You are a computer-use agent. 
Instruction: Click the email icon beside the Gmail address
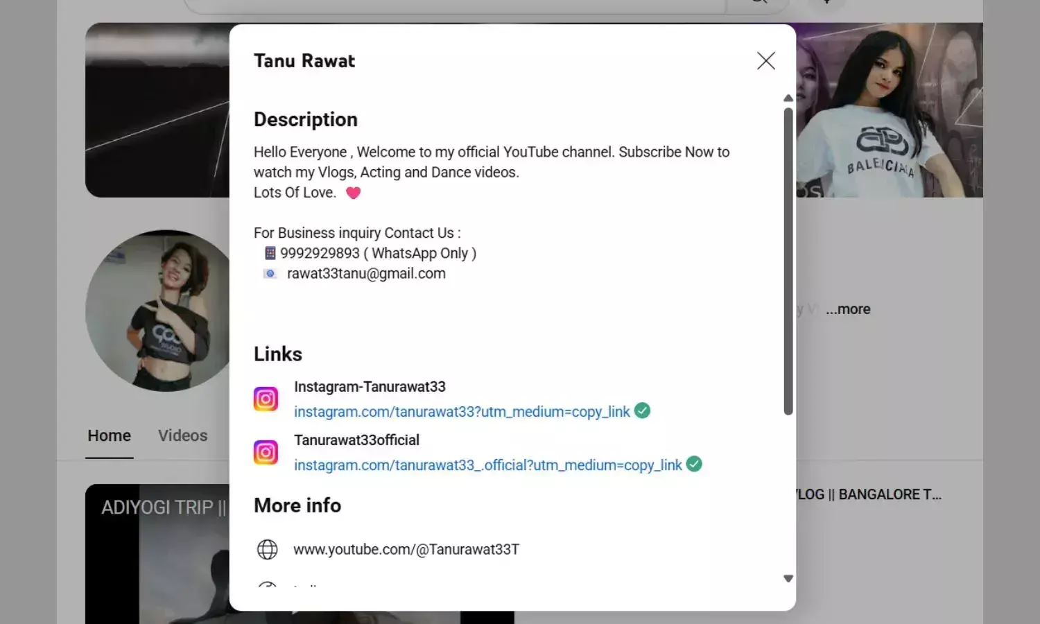(270, 274)
